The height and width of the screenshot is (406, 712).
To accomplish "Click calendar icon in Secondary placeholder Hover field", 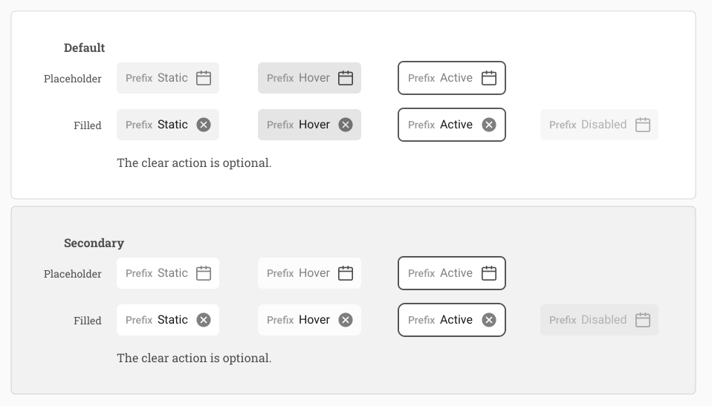I will (346, 273).
